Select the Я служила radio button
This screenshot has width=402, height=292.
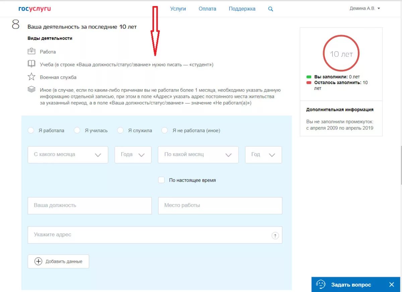[120, 130]
